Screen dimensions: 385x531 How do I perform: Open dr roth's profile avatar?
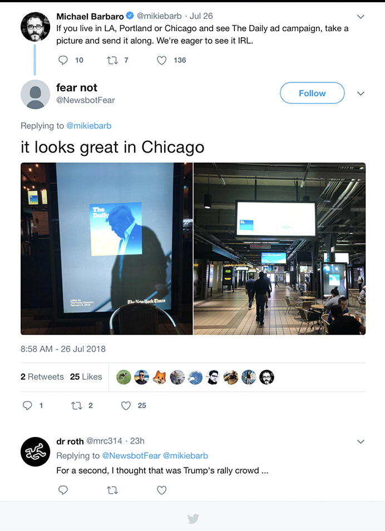pyautogui.click(x=35, y=452)
